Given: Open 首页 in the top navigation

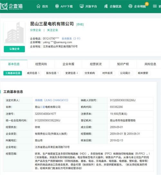Looking at the screenshot, I should coord(45,6).
